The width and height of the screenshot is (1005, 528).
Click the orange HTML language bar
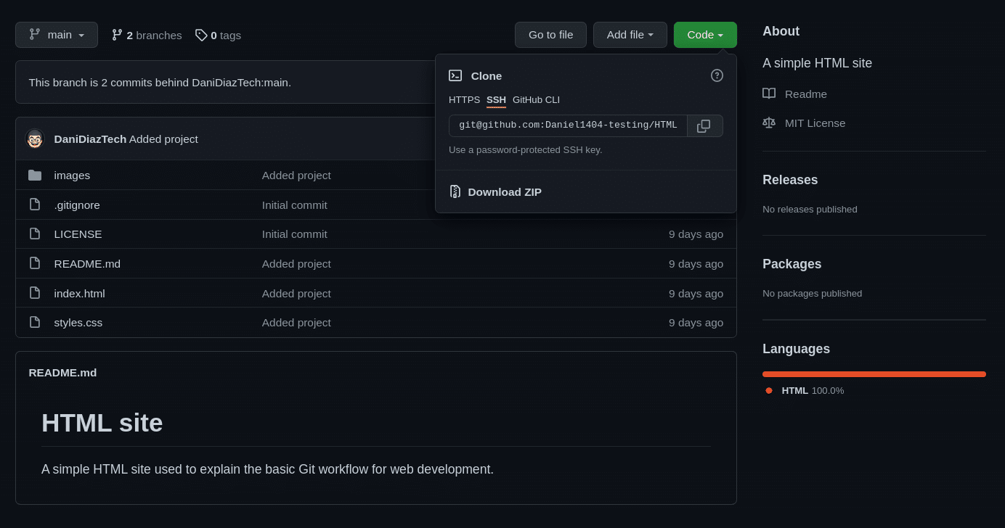874,374
